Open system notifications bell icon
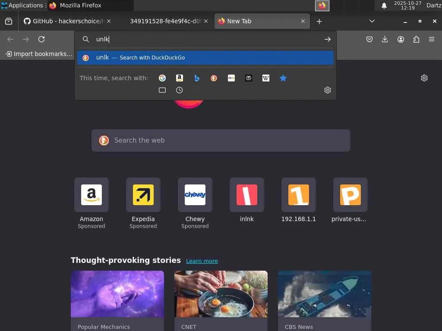 (384, 6)
